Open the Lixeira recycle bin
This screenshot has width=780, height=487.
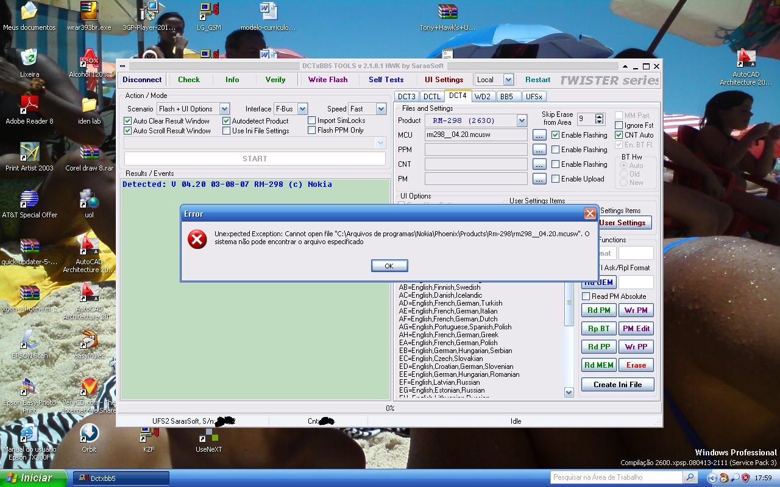pos(29,63)
